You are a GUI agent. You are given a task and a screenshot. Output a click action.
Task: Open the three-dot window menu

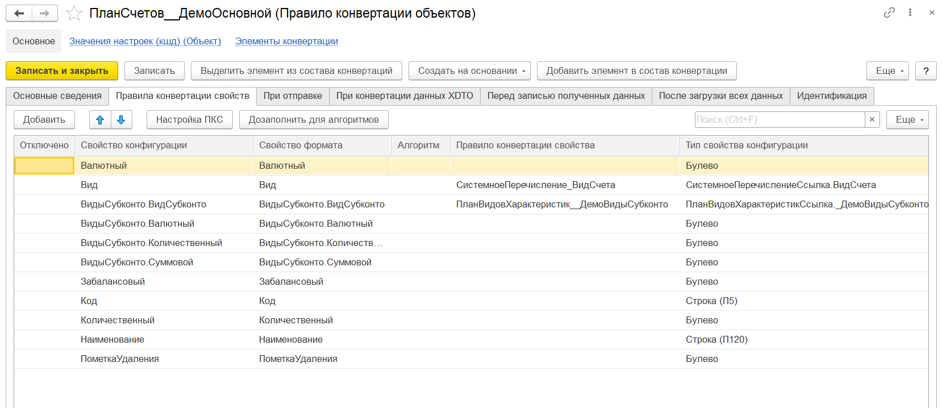(910, 13)
